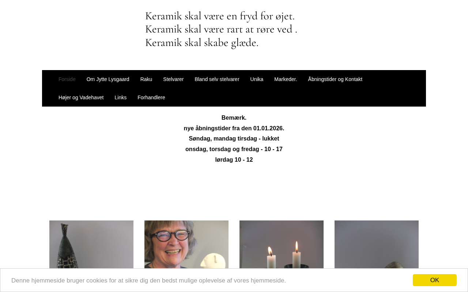Click the Keramik slogan header text

221,29
